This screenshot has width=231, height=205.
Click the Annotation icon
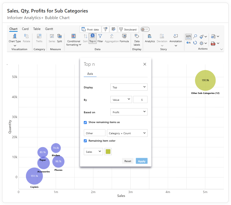[176, 36]
